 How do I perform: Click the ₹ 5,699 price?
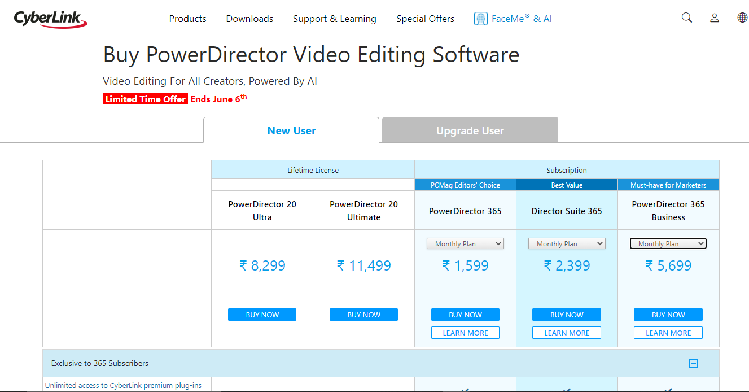point(668,265)
